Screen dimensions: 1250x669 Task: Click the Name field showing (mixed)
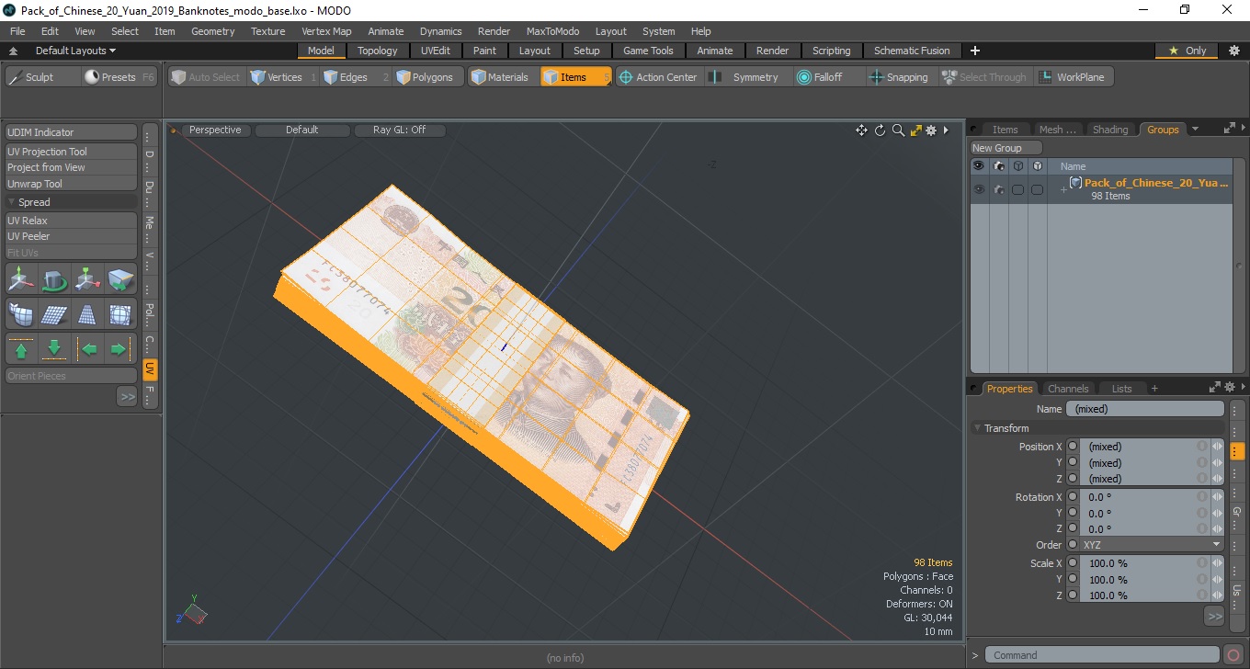pos(1145,409)
